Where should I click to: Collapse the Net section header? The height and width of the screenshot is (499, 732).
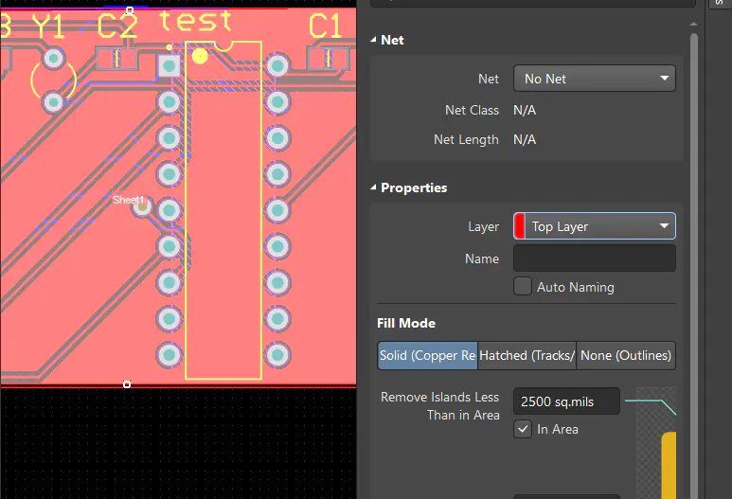pyautogui.click(x=387, y=40)
